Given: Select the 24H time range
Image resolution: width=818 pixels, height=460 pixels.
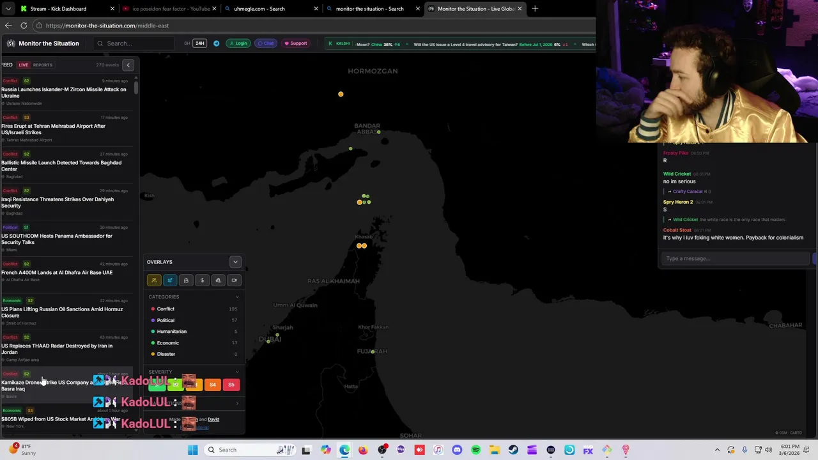Looking at the screenshot, I should (200, 43).
